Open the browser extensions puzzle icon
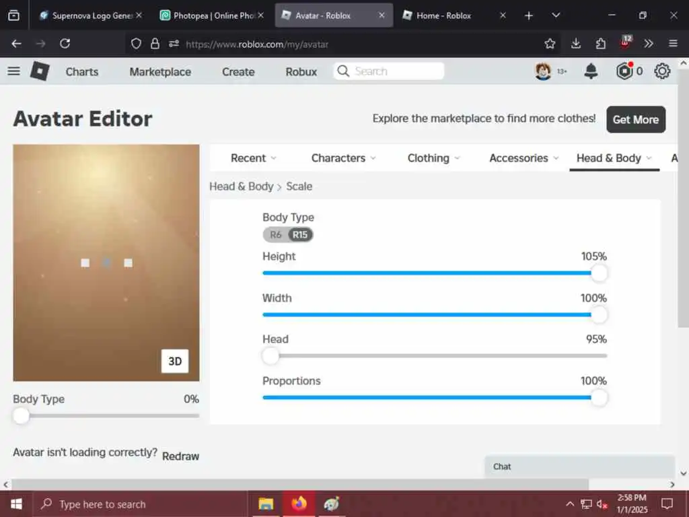This screenshot has width=689, height=517. pyautogui.click(x=601, y=44)
